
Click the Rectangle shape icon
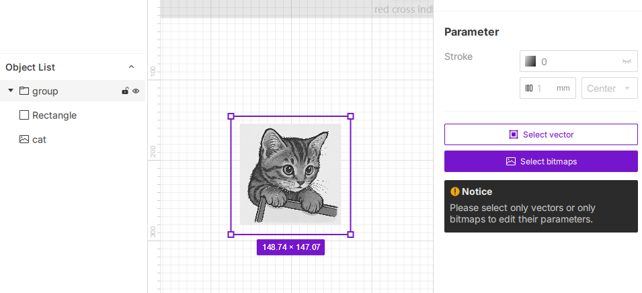click(24, 116)
